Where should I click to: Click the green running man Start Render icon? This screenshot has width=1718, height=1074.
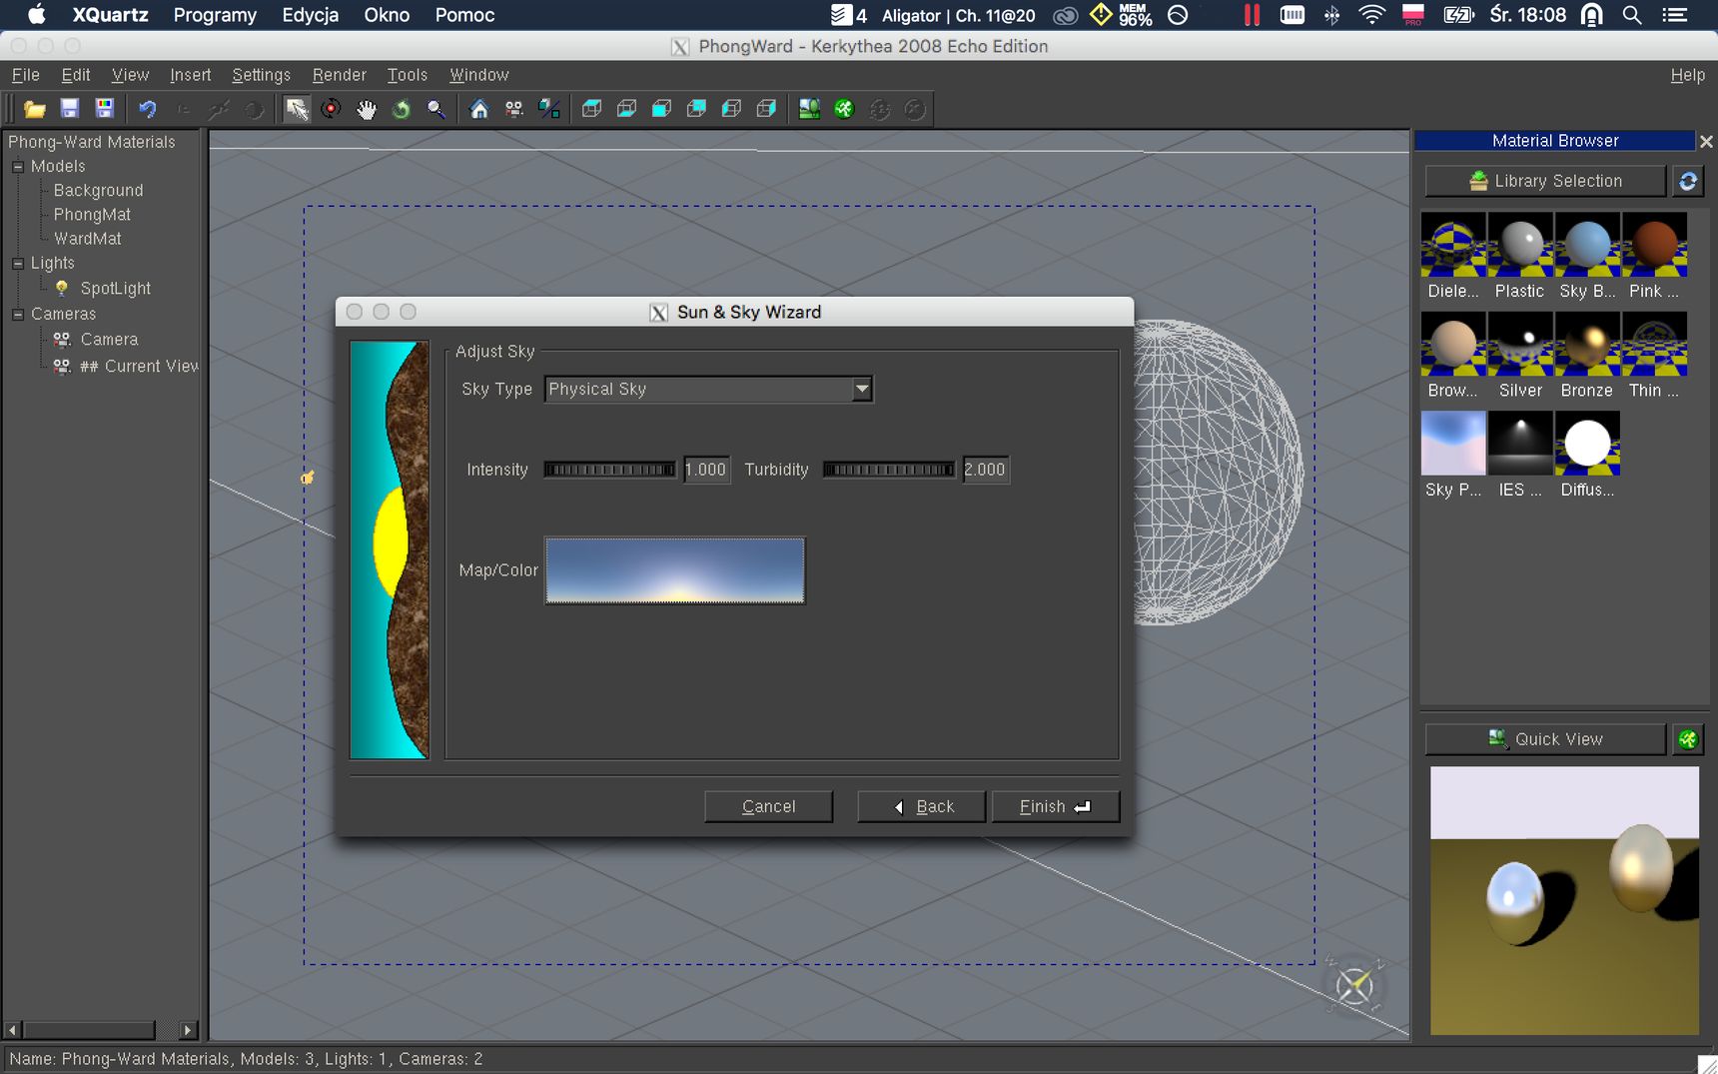click(x=844, y=109)
